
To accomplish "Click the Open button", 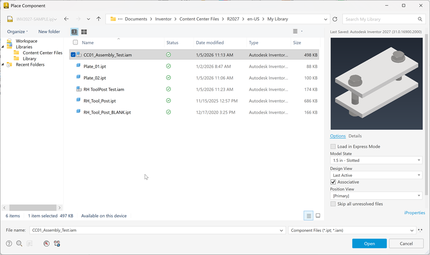I will (369, 244).
